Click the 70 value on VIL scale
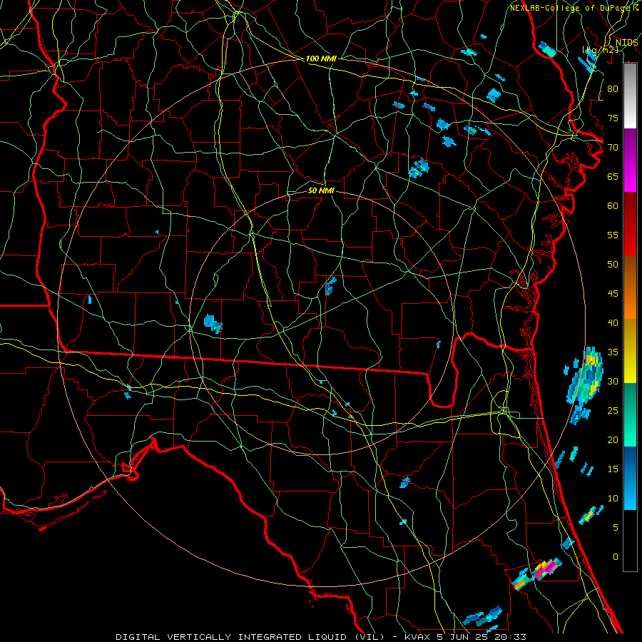Screen dimensions: 642x642 pyautogui.click(x=613, y=148)
